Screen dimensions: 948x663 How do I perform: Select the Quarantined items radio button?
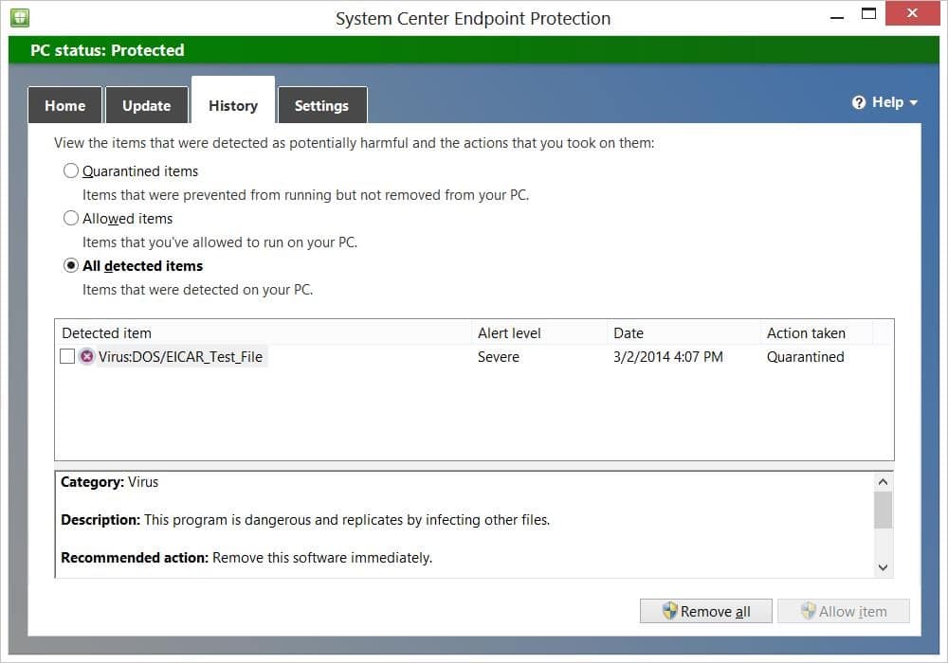[x=71, y=171]
